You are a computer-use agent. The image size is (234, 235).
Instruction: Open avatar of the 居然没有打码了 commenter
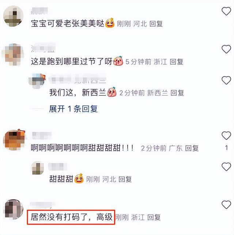tap(13, 209)
